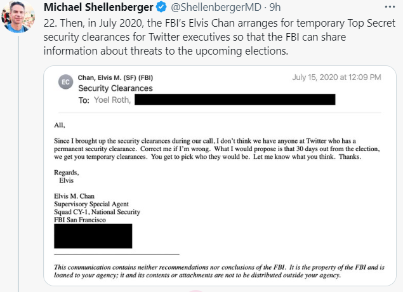
Task: Click the July 15, 2020 email date
Action: pos(336,78)
